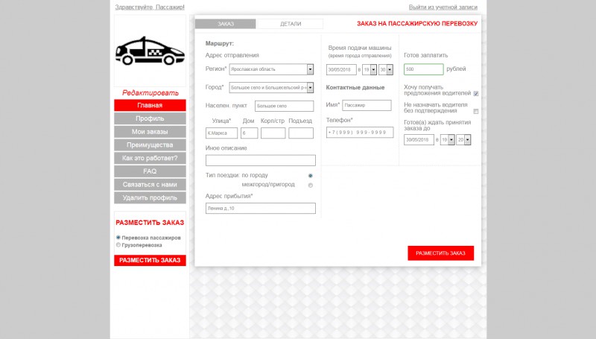Open the Преимущества page

pos(150,145)
